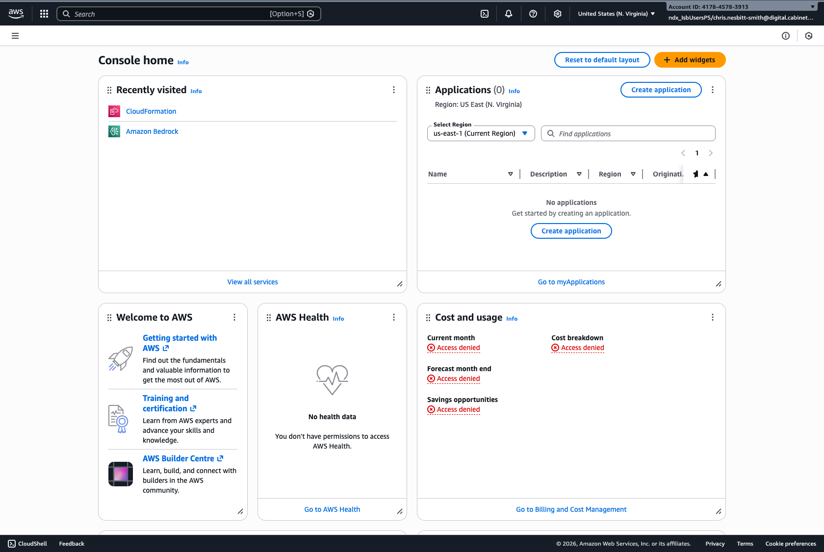Click the info icon on the right toolbar
Image resolution: width=824 pixels, height=552 pixels.
coord(786,36)
